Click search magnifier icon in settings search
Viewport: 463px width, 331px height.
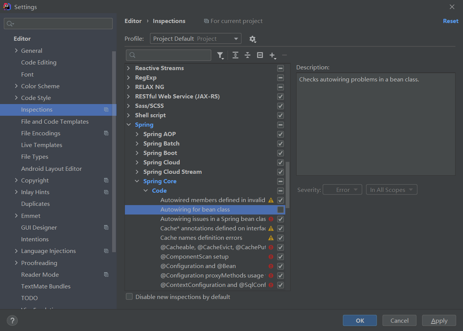click(10, 24)
